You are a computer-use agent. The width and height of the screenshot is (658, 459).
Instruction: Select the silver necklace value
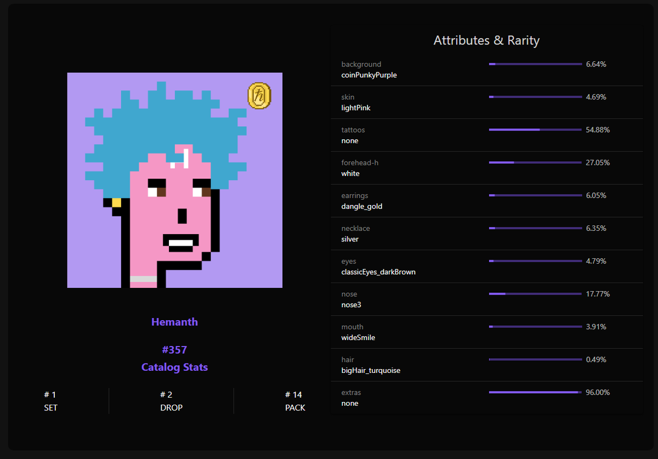coord(350,240)
